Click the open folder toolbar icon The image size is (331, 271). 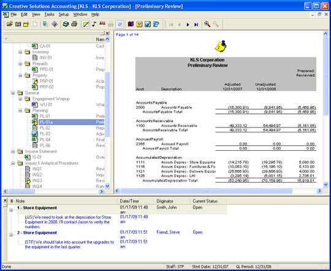click(x=9, y=24)
